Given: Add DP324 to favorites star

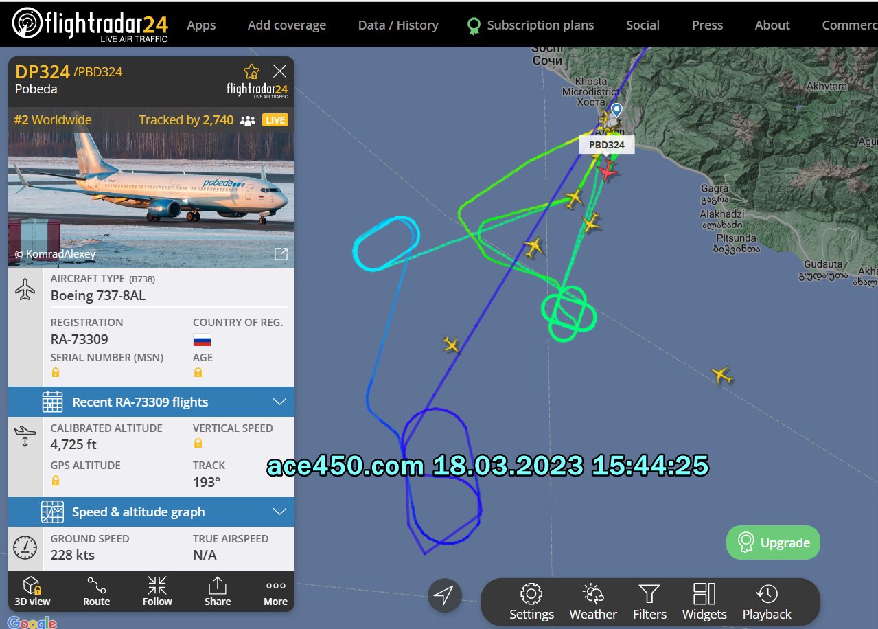Looking at the screenshot, I should coord(251,71).
